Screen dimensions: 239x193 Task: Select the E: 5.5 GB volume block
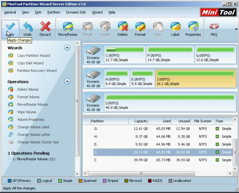coord(142,78)
